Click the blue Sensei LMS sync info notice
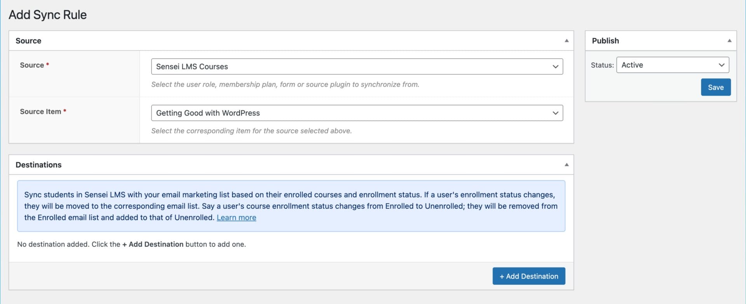This screenshot has height=304, width=746. (x=291, y=206)
